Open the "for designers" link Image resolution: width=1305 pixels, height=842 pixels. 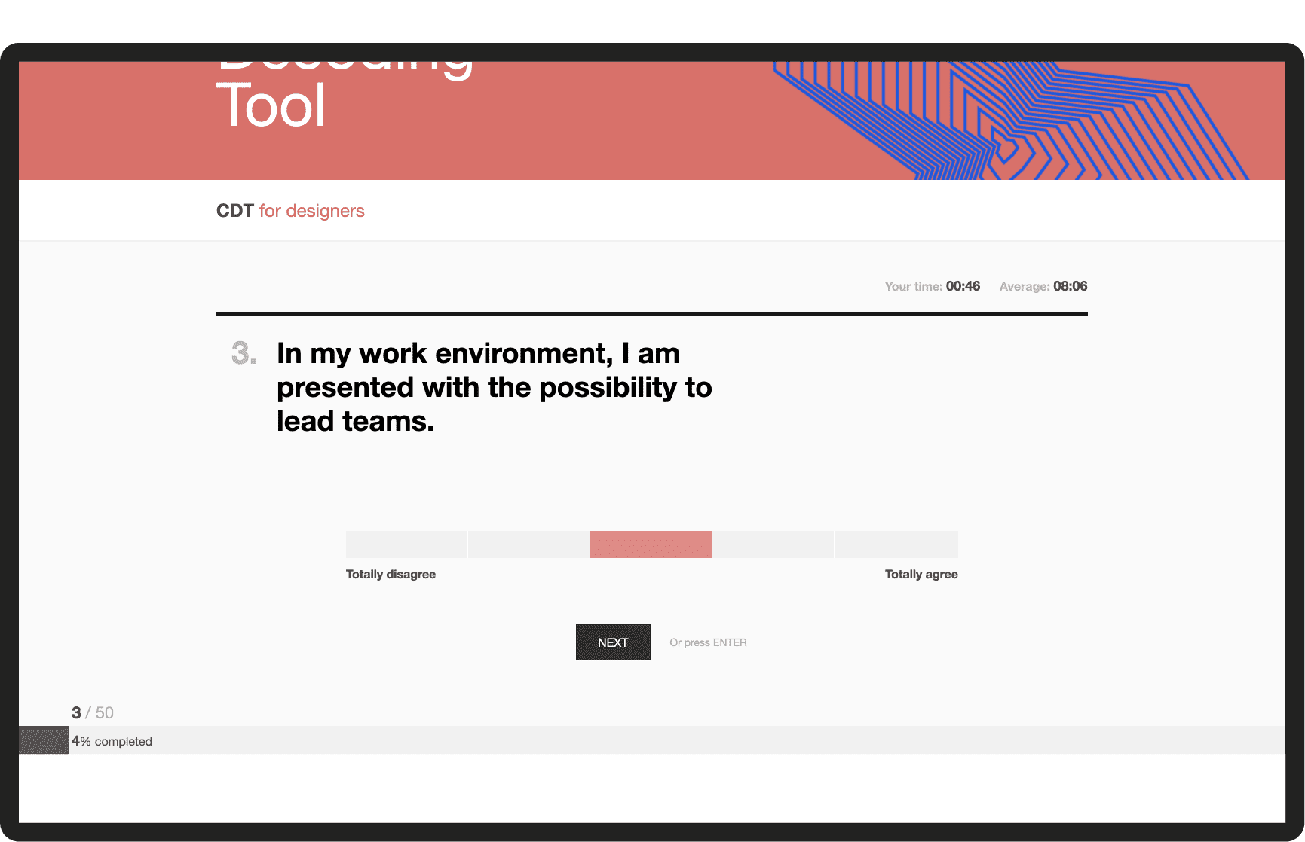coord(311,211)
